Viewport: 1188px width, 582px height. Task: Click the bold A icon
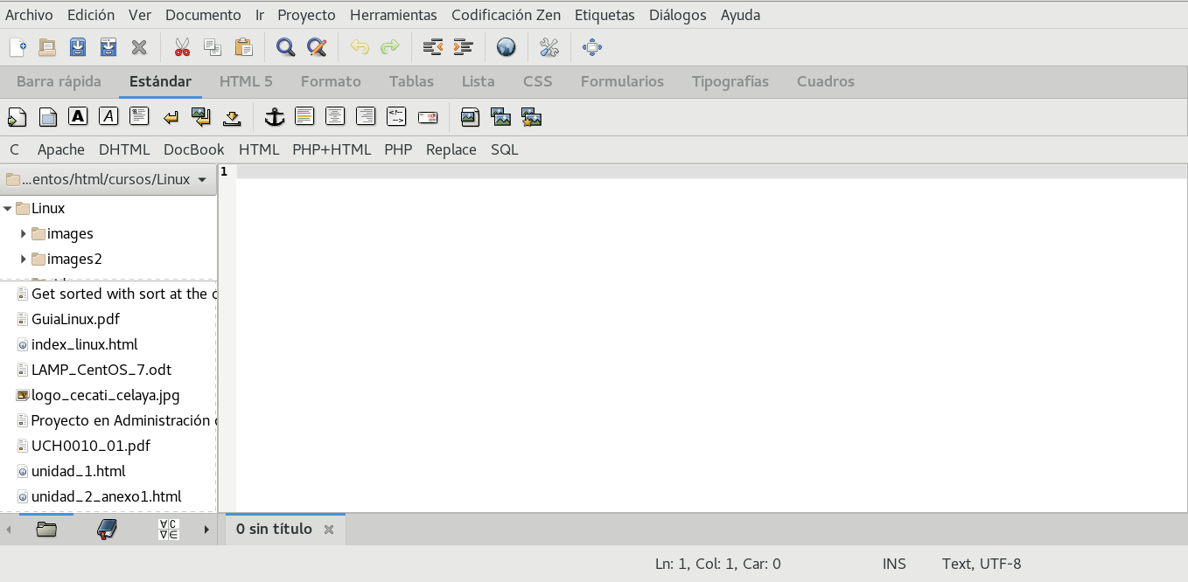click(78, 116)
